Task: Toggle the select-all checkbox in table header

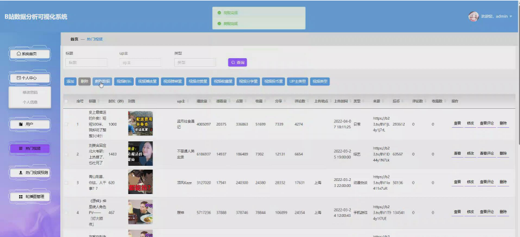Action: click(66, 101)
